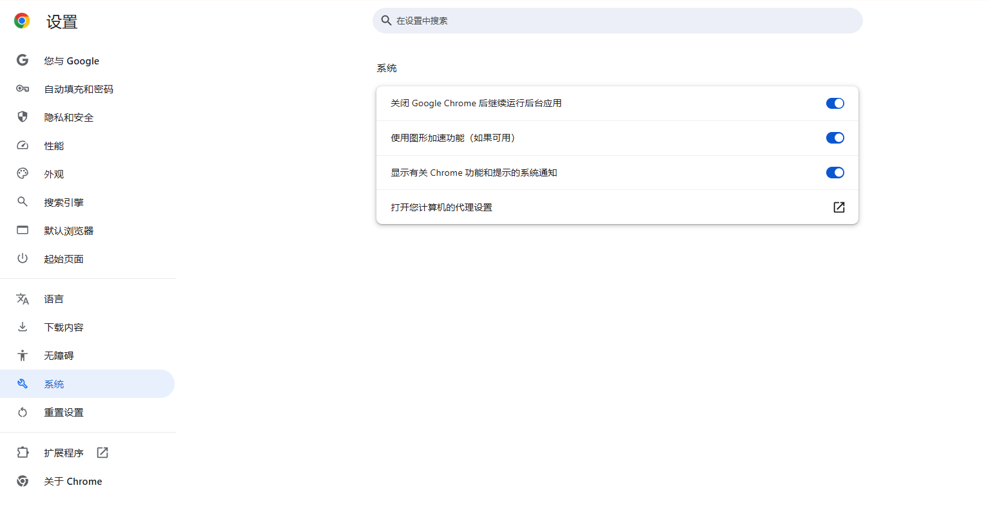Click the reset icon for 重置设置
The image size is (988, 508).
click(x=23, y=412)
